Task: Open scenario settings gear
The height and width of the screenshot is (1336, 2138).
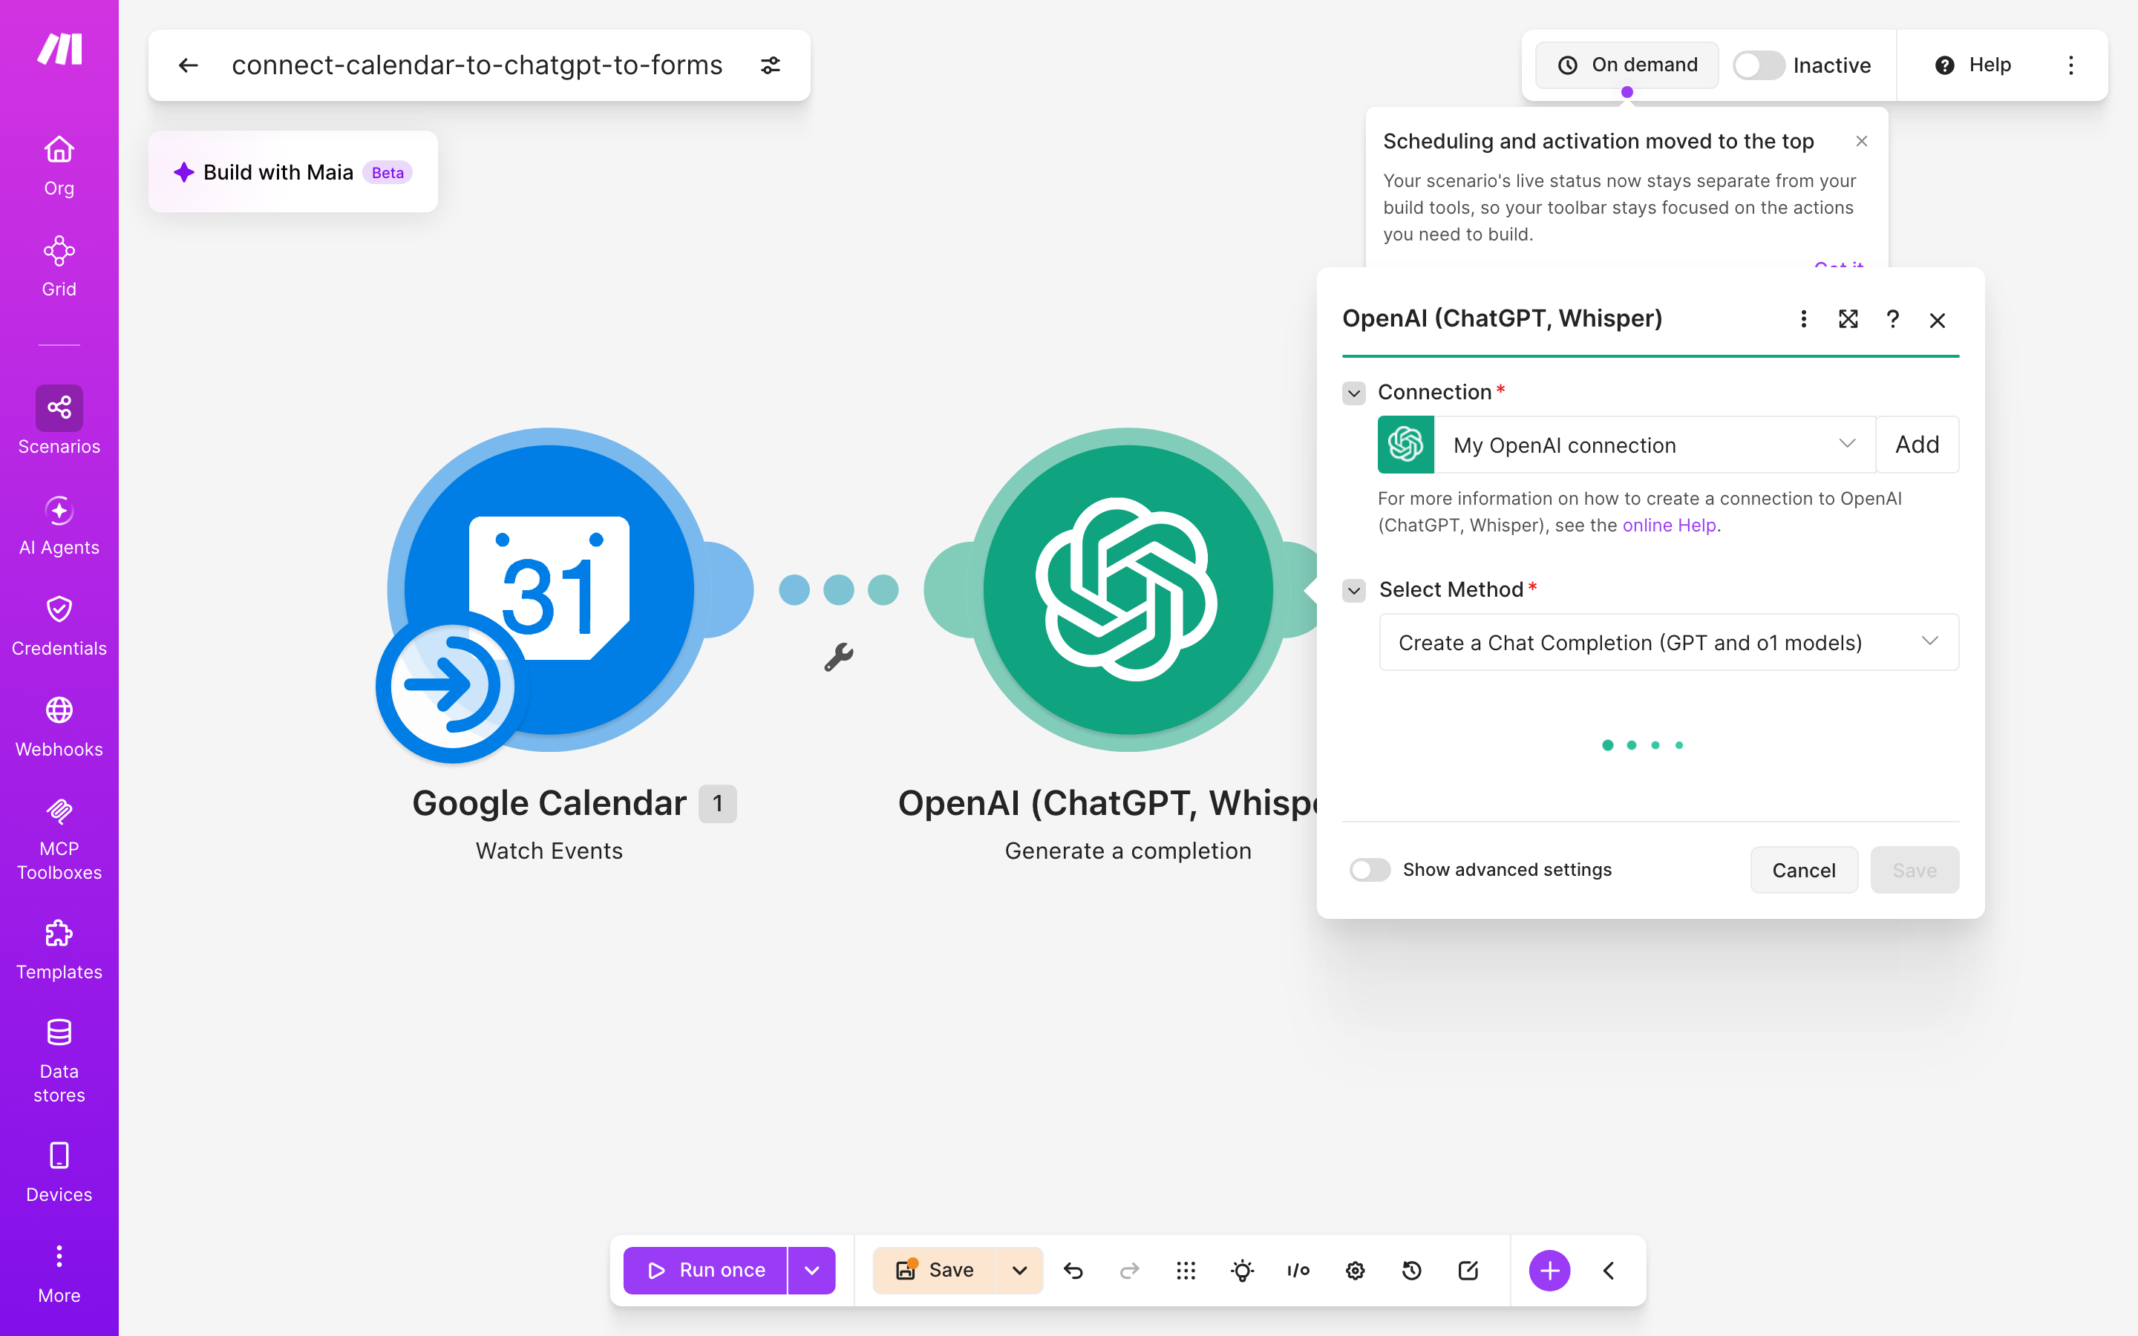Action: point(1356,1271)
